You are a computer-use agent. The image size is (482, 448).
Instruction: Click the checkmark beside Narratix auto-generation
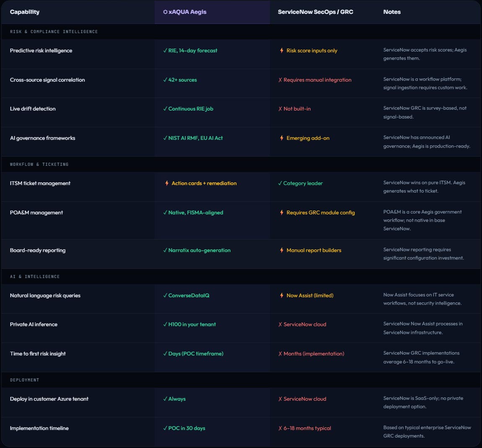165,250
